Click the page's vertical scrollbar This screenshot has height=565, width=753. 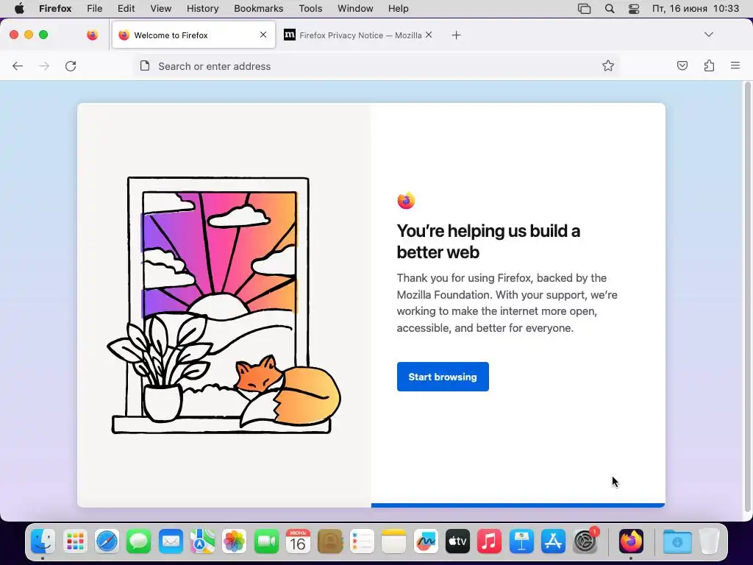click(747, 298)
